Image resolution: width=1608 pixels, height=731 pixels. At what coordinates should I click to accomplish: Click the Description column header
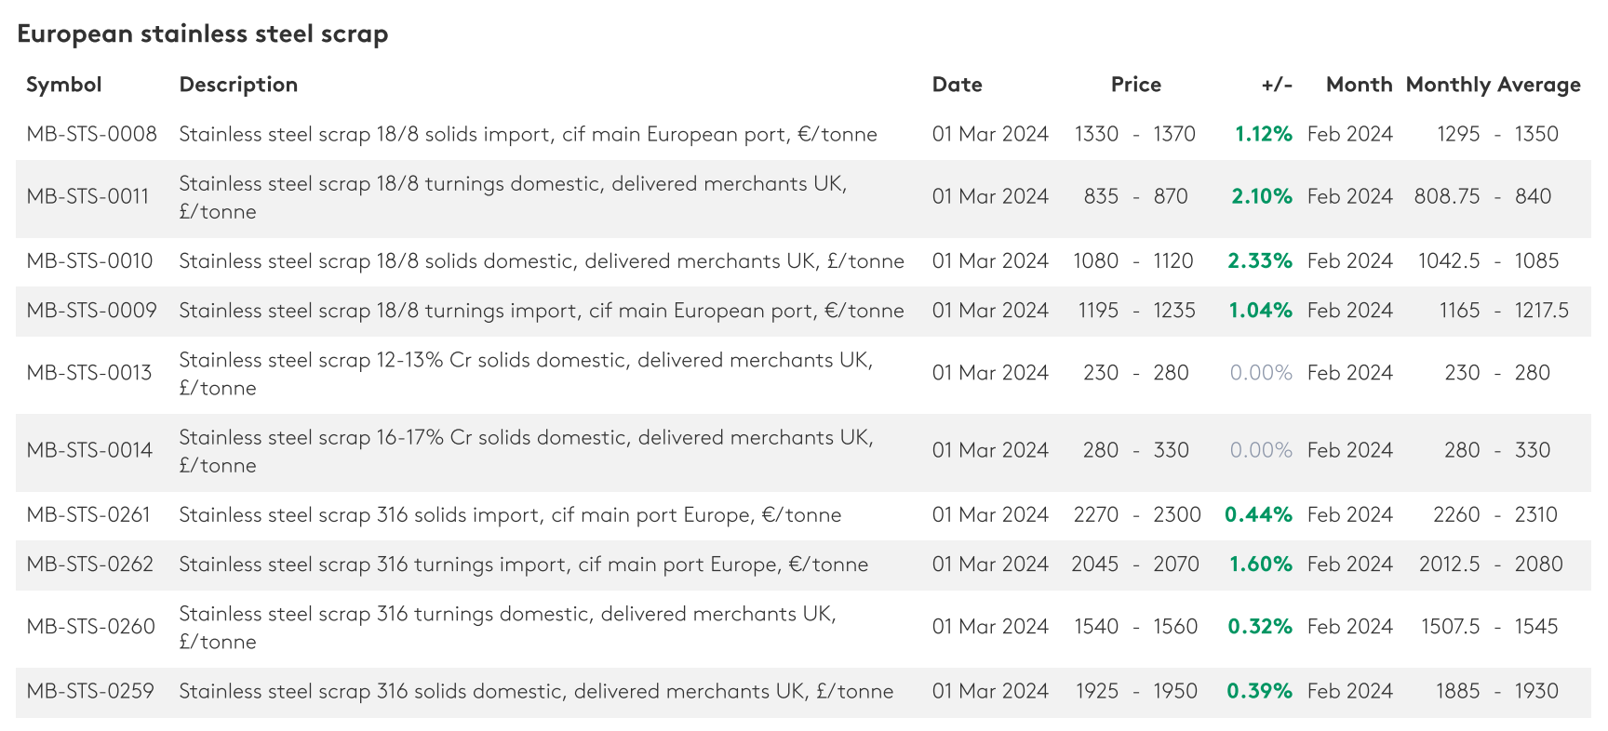coord(238,85)
